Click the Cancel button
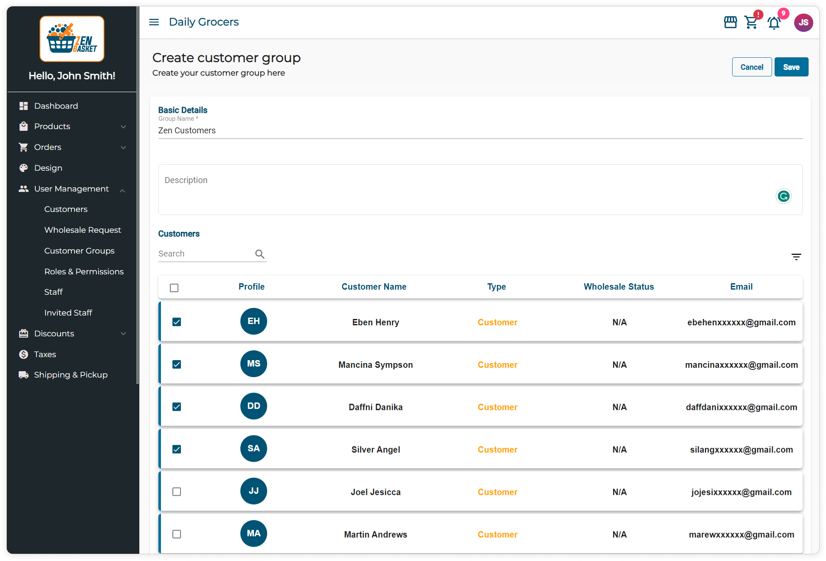Image resolution: width=826 pixels, height=561 pixels. pos(751,67)
